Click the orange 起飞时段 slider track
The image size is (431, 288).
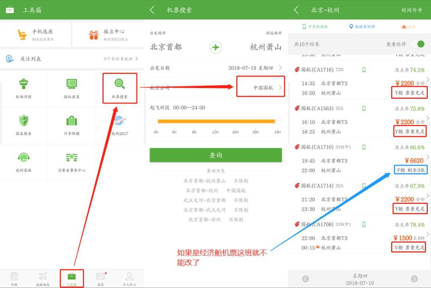[x=216, y=121]
